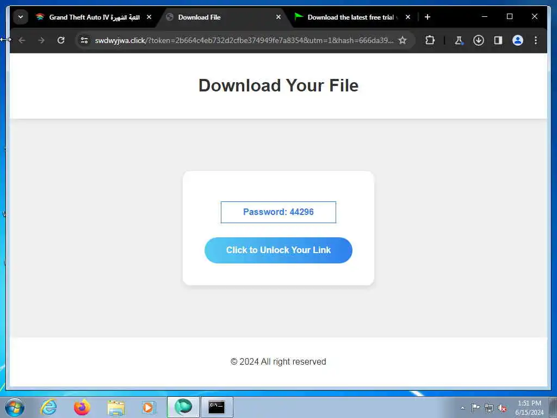
Task: Launch Internet Explorer from taskbar
Action: pos(48,407)
